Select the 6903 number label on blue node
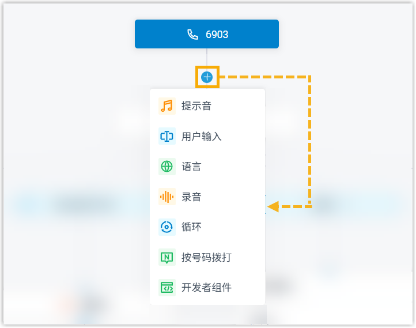The image size is (416, 328). 217,35
